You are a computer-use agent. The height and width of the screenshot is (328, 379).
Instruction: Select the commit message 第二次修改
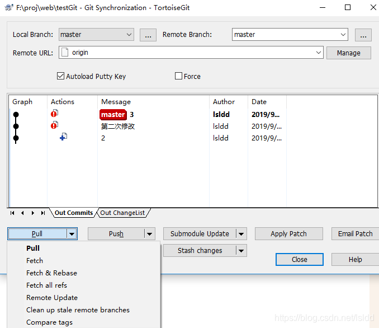118,126
